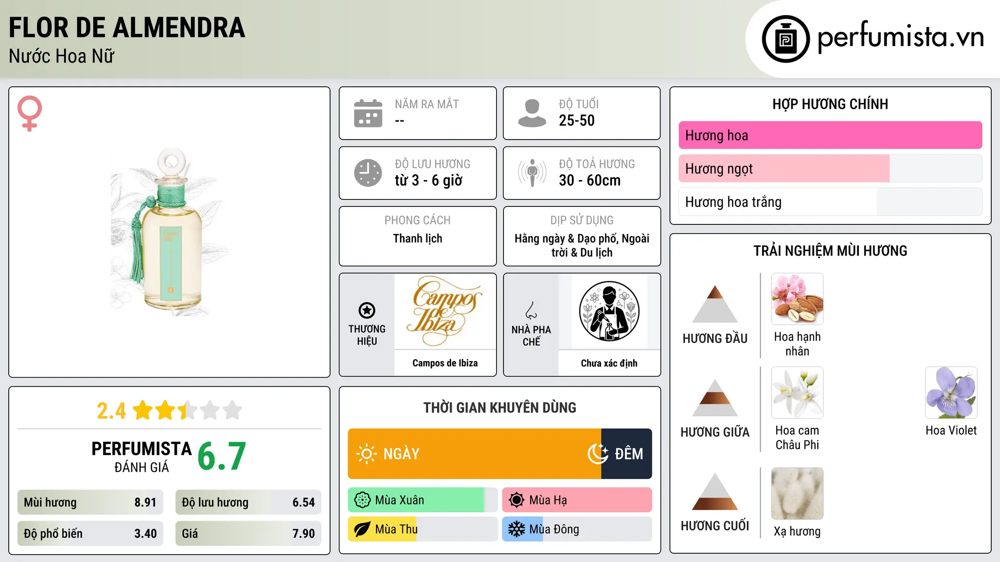Open the Campos de Ibiza brand logo
1000x562 pixels.
(445, 311)
